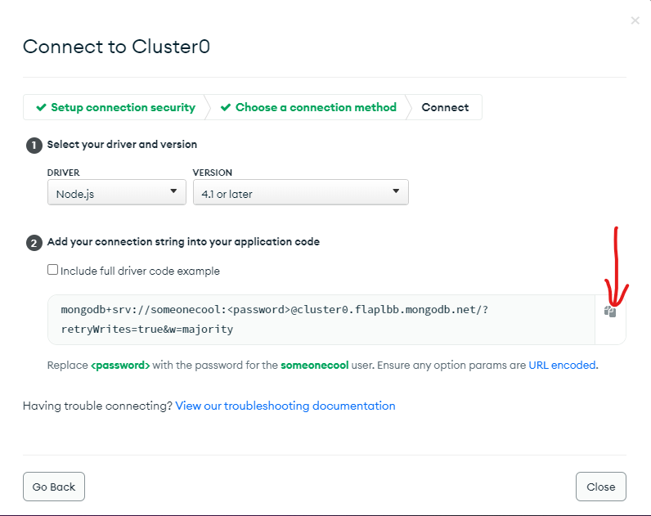Image resolution: width=651 pixels, height=516 pixels.
Task: Open the URL encoded link
Action: pyautogui.click(x=562, y=366)
